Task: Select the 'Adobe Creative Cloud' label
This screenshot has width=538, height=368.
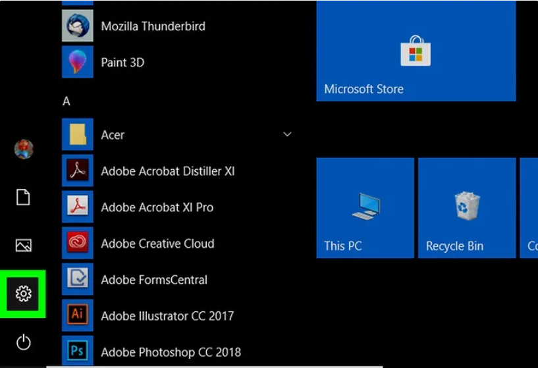Action: click(x=157, y=244)
